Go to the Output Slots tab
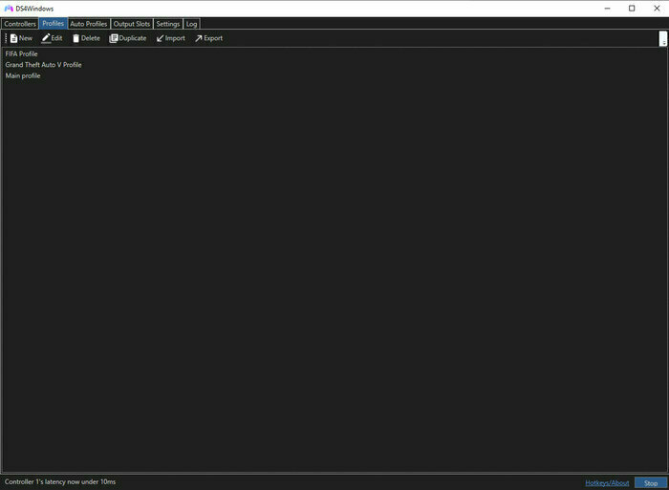This screenshot has width=669, height=490. point(132,24)
